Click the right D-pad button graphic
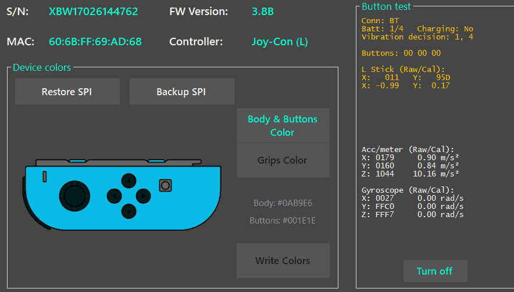 click(143, 196)
